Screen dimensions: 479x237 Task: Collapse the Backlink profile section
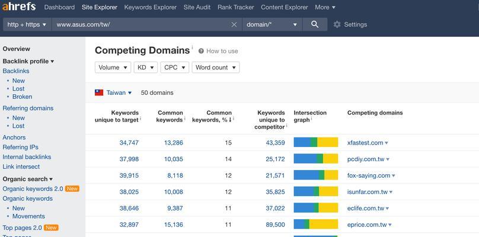pyautogui.click(x=28, y=61)
